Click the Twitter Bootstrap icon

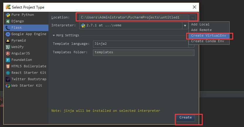click(8, 79)
